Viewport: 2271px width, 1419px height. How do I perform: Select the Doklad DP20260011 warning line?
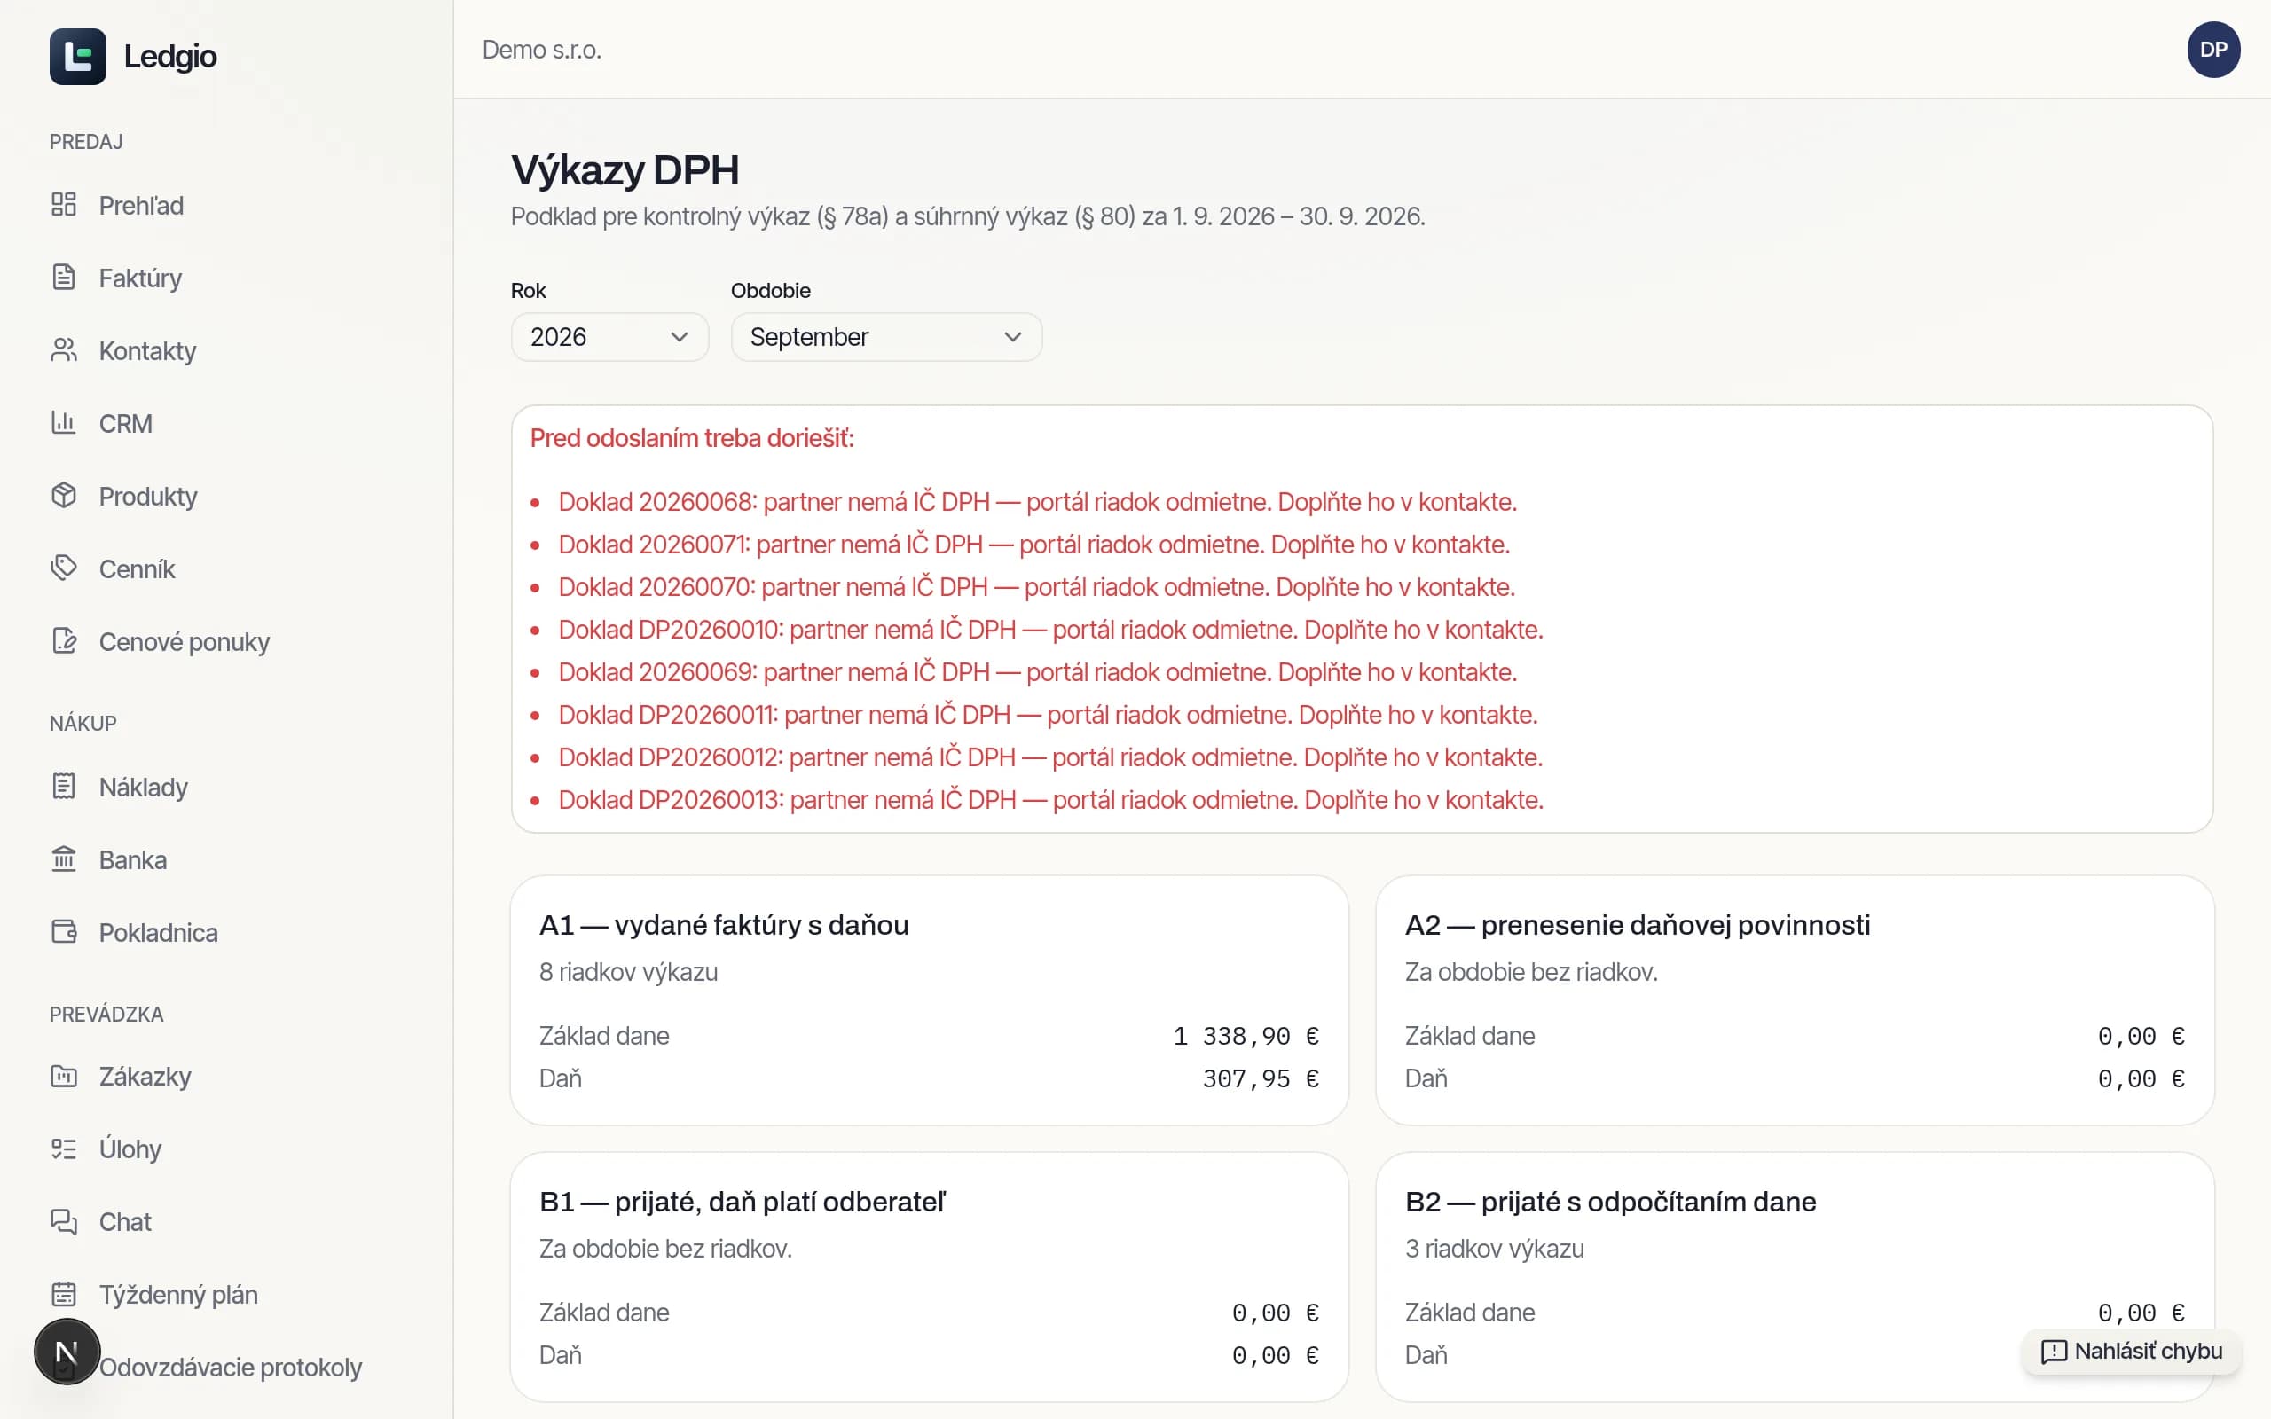click(1048, 715)
